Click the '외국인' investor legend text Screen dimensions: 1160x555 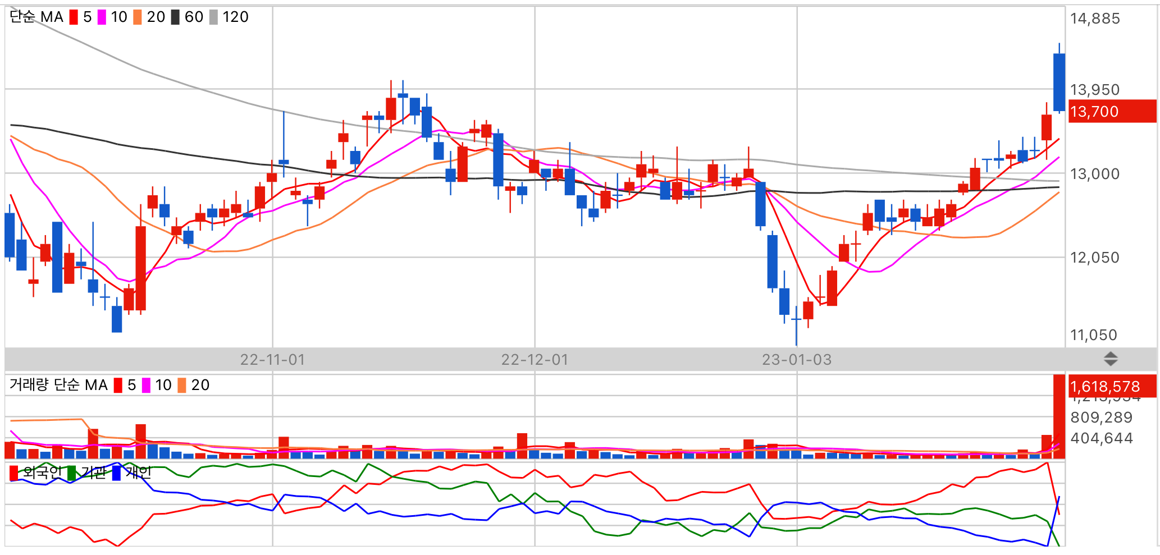coord(42,473)
